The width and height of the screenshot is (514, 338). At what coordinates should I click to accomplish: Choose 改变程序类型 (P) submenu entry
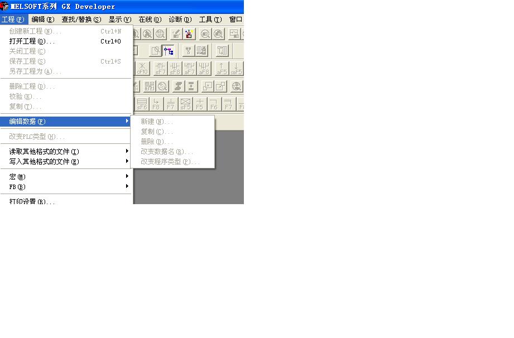coord(173,161)
